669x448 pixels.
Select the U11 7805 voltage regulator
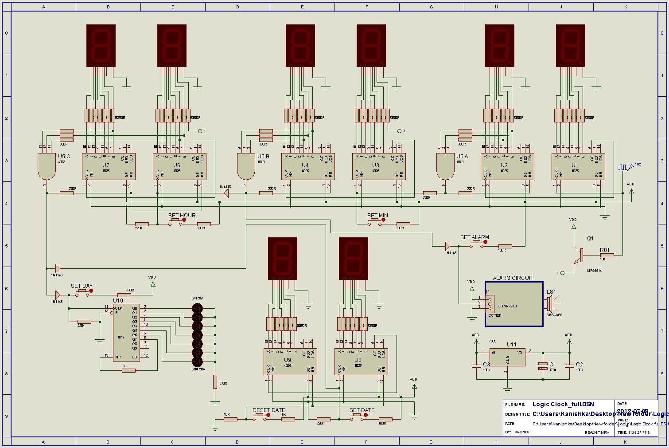click(507, 357)
